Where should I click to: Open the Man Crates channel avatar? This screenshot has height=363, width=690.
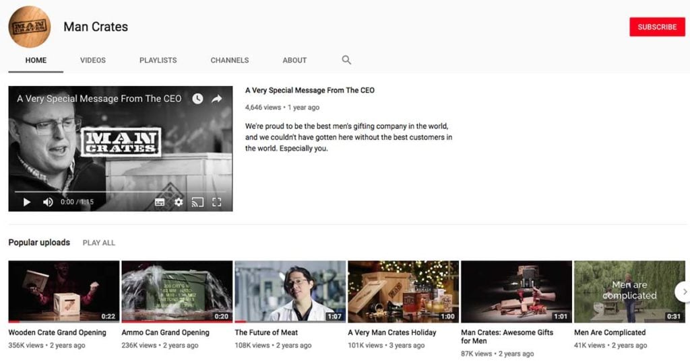click(30, 27)
